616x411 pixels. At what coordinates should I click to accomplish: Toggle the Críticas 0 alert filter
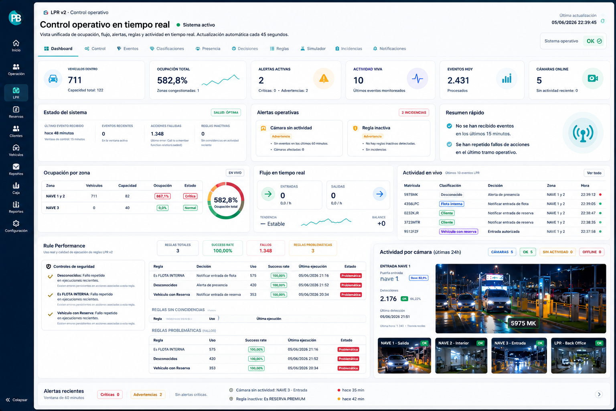point(110,395)
